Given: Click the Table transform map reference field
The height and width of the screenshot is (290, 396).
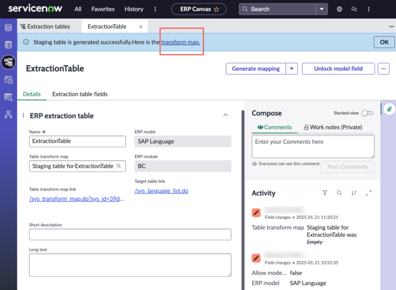Looking at the screenshot, I should click(77, 166).
